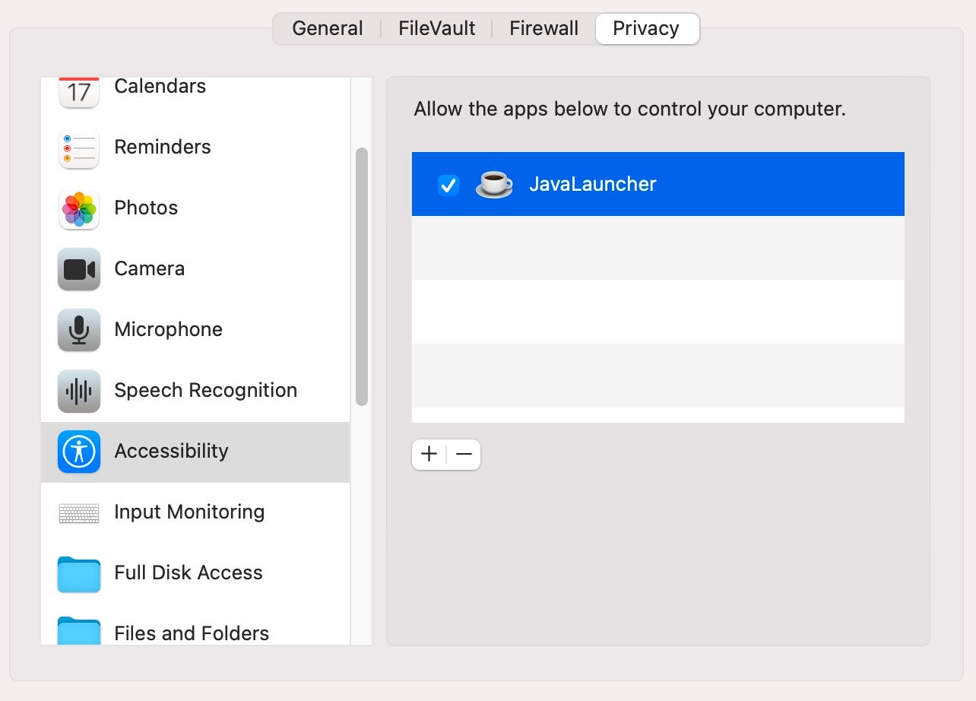Image resolution: width=976 pixels, height=701 pixels.
Task: Select the Microphone icon
Action: (x=79, y=330)
